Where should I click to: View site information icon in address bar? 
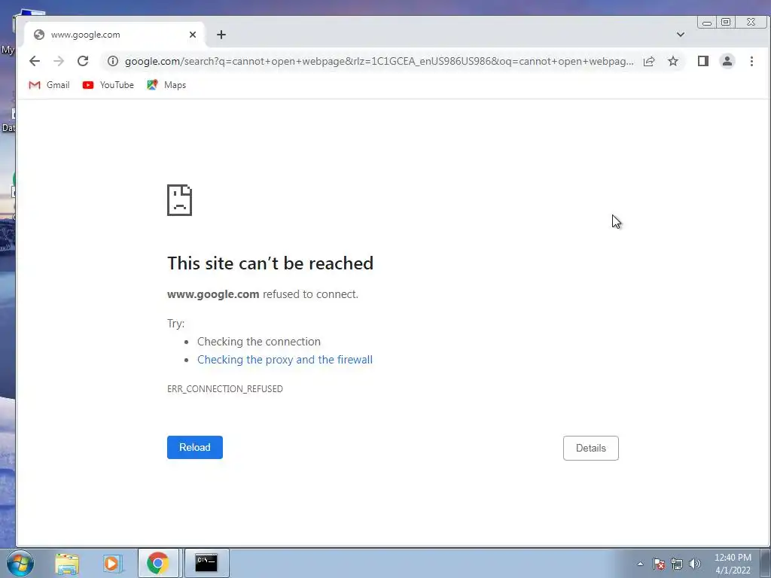coord(113,61)
